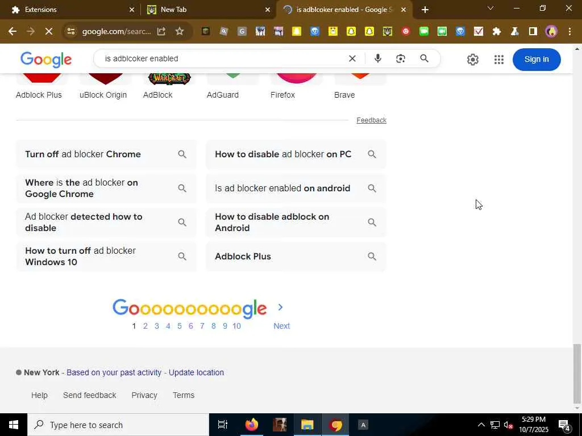Click the network tray icon
582x436 pixels.
495,425
